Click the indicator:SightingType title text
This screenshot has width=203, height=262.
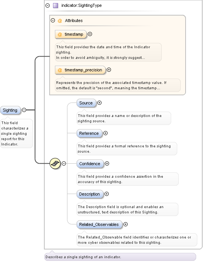pos(81,6)
